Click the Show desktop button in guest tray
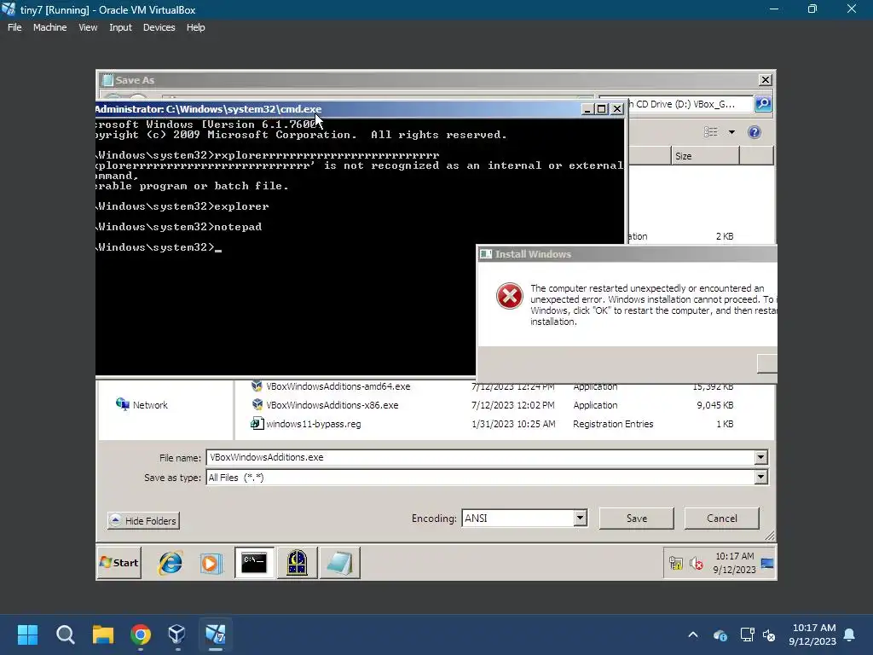This screenshot has height=655, width=873. tap(767, 563)
